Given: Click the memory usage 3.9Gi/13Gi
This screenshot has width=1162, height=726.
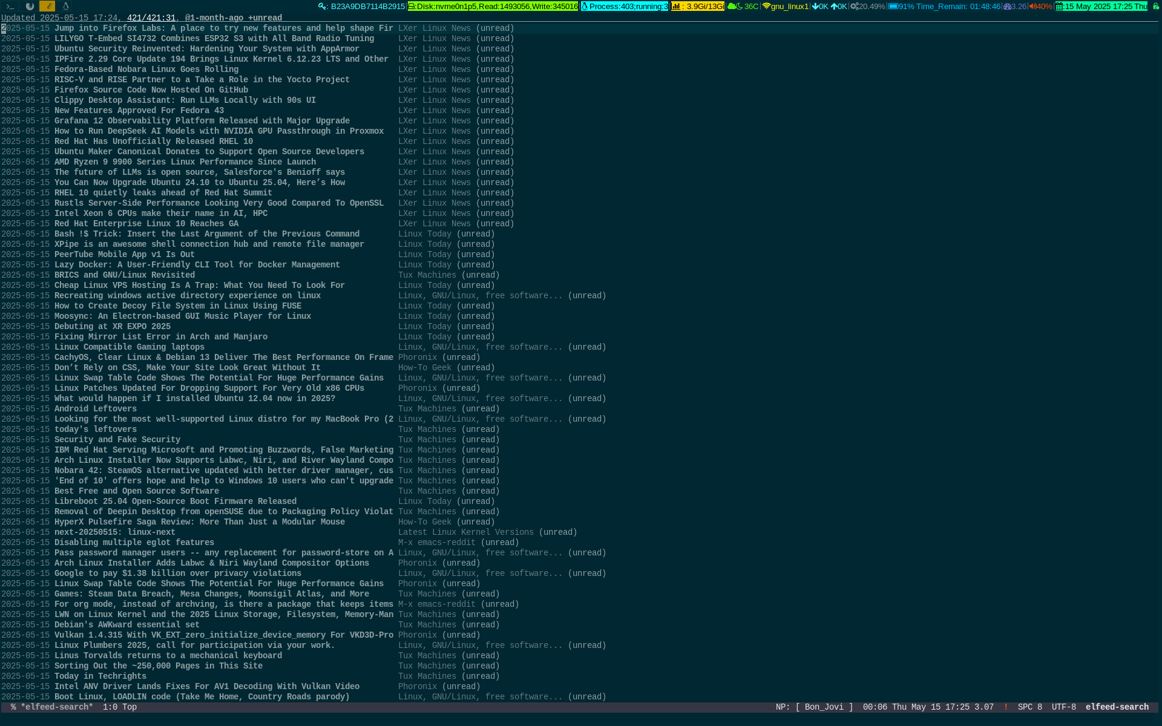Looking at the screenshot, I should tap(705, 7).
